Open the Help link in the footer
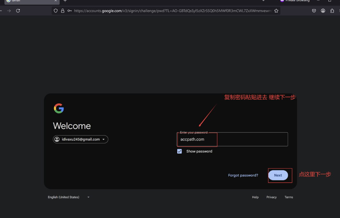Viewport: 340px width, 218px height. click(x=255, y=197)
